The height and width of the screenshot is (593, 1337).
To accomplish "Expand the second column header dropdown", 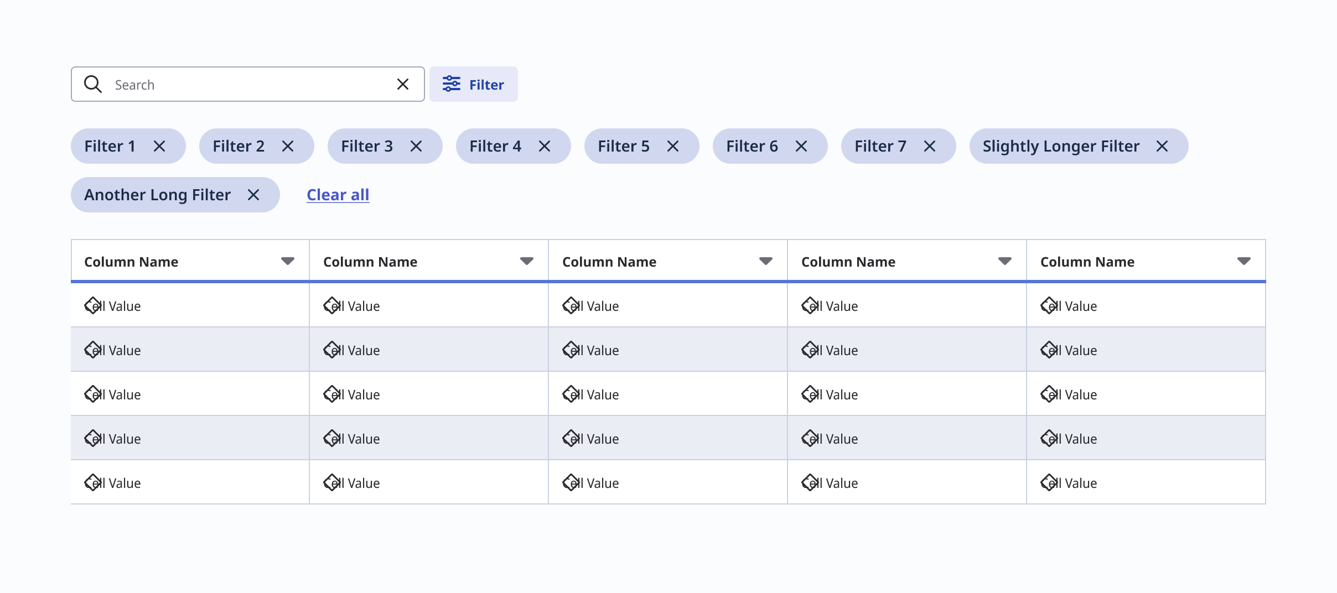I will [527, 261].
